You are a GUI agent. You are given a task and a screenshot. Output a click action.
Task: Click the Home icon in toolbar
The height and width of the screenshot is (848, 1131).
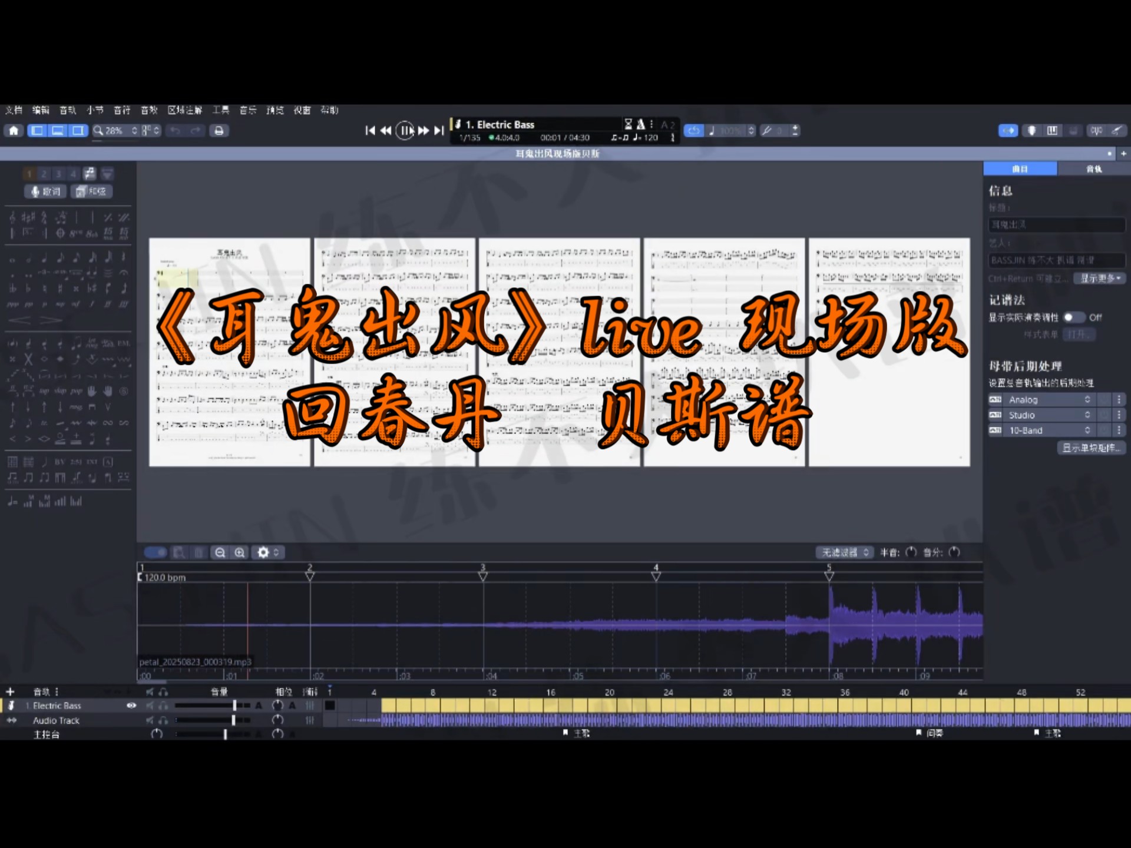[14, 131]
